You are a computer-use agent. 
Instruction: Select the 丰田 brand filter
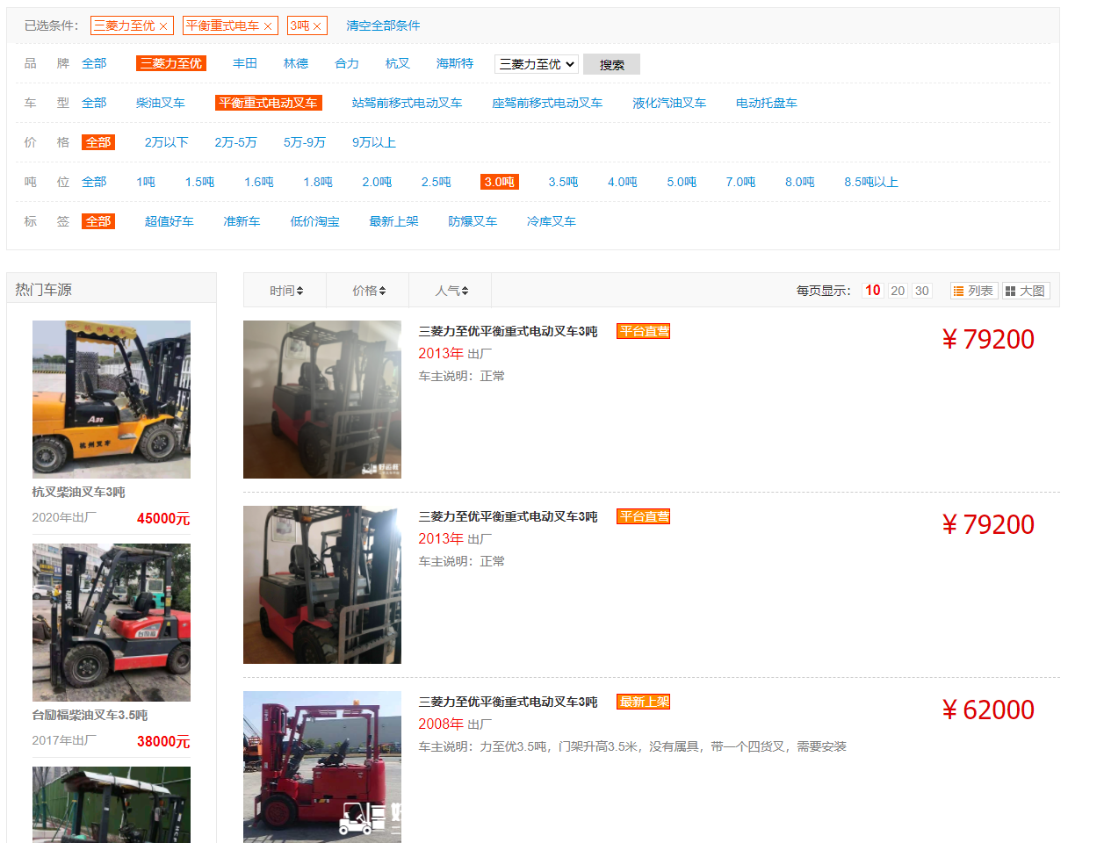click(245, 62)
